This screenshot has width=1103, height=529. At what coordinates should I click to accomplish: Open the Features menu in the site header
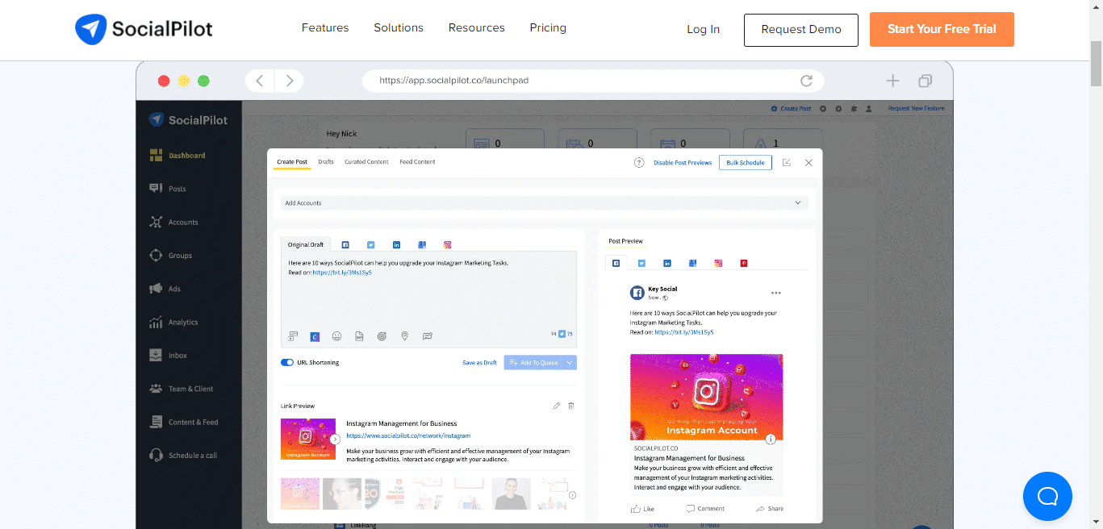tap(325, 27)
